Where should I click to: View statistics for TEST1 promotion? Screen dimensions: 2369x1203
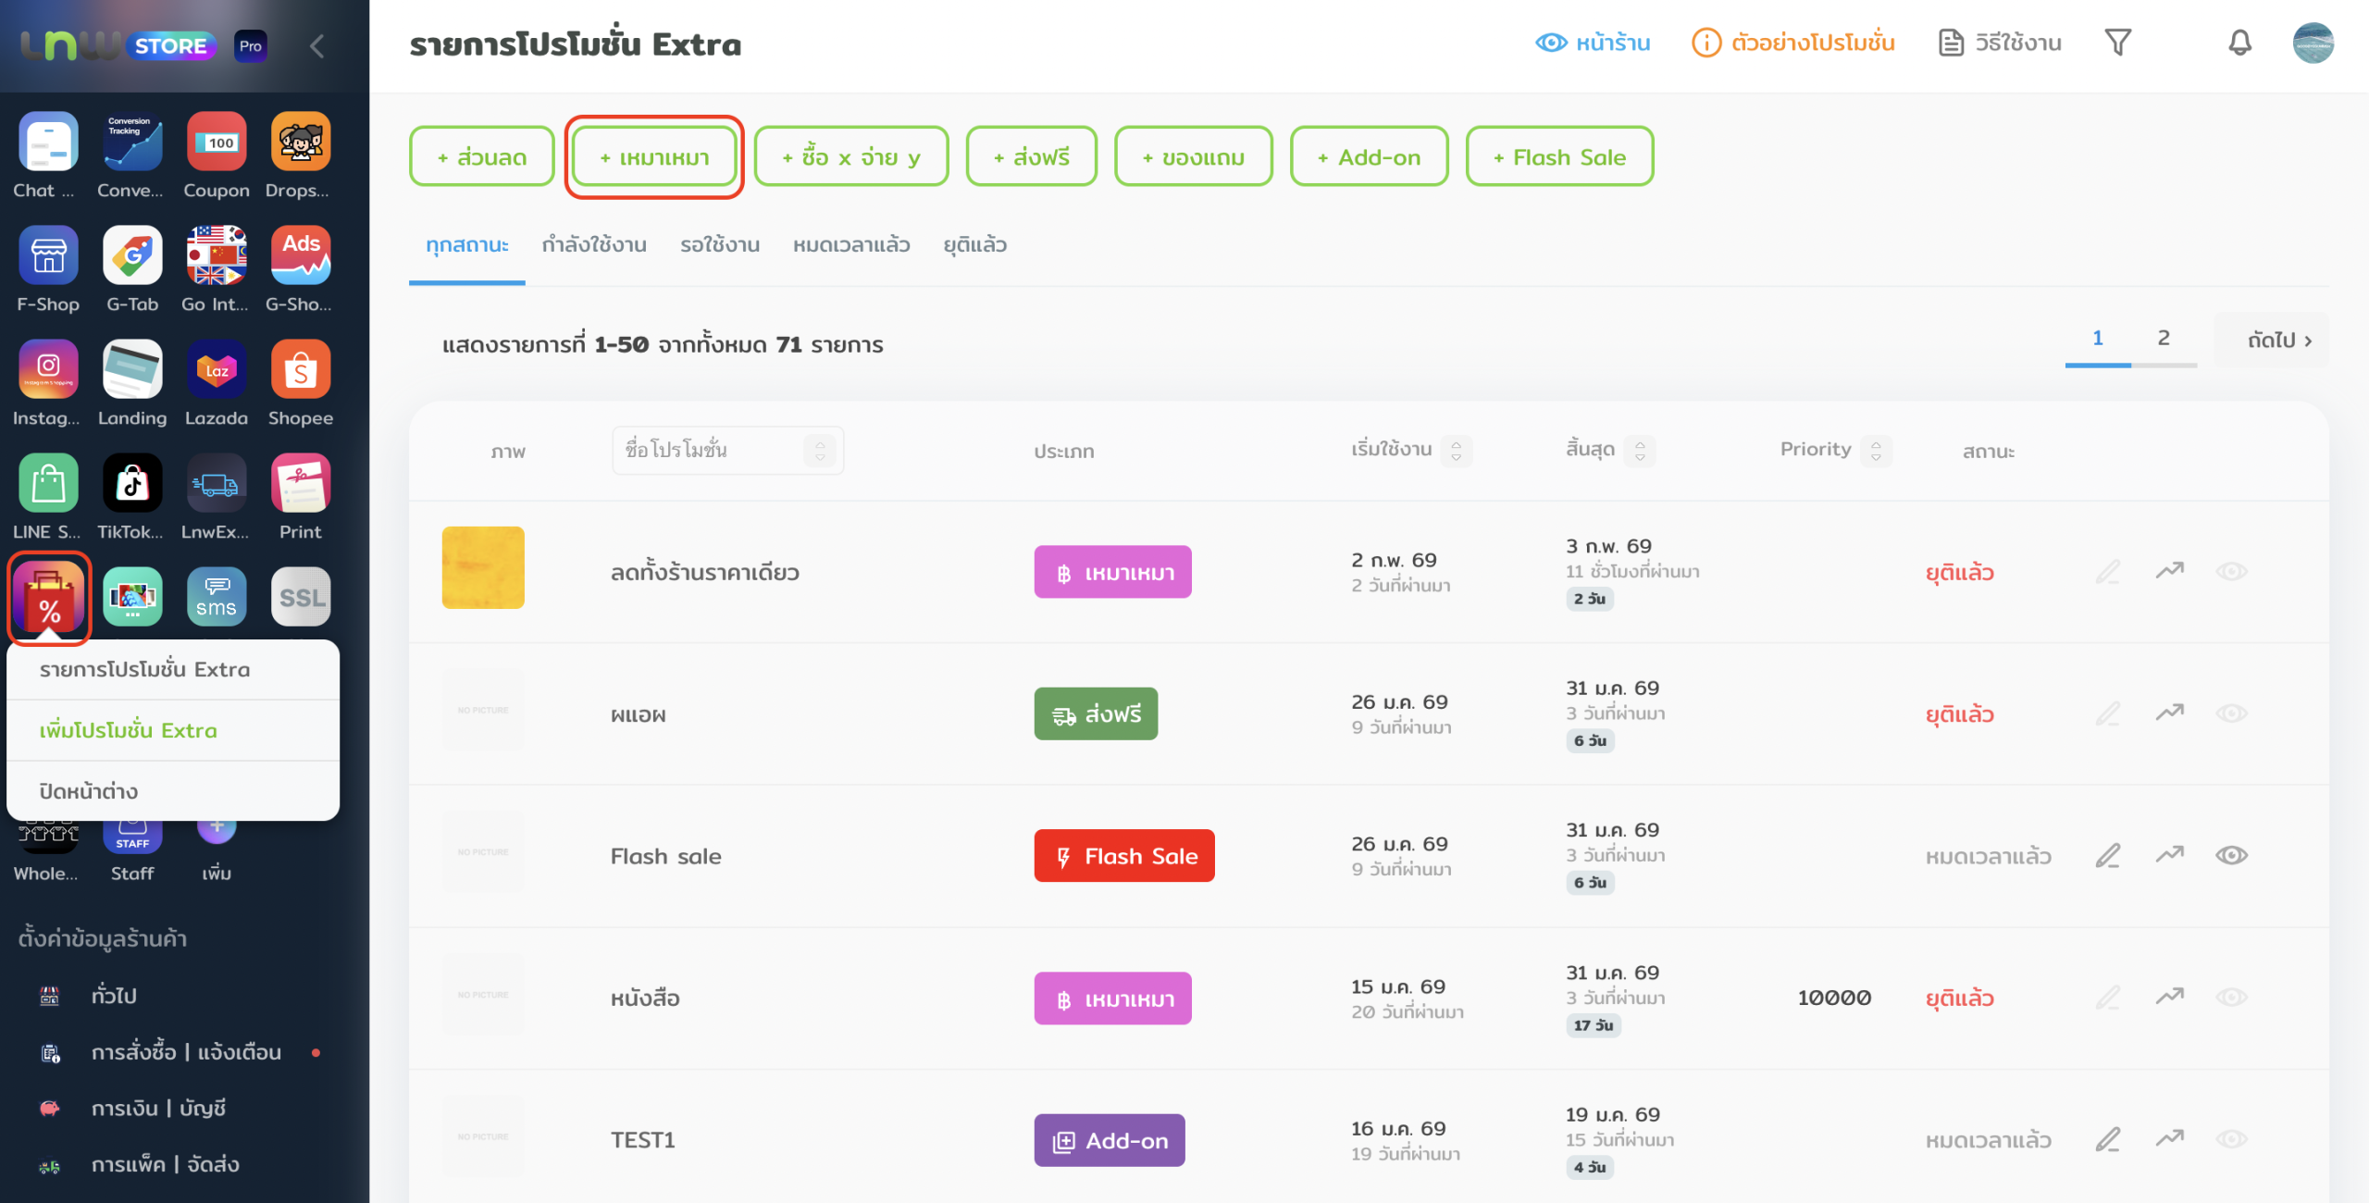point(2169,1139)
